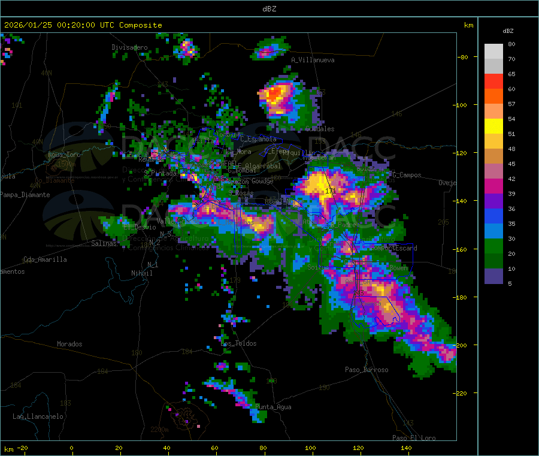
Task: Click the dBZ title at top
Action: [269, 9]
